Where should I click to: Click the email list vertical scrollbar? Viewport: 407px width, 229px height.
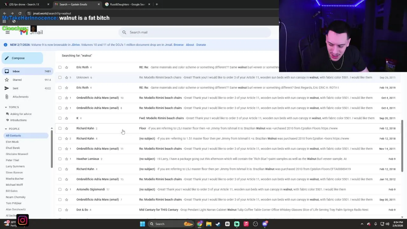pos(402,146)
